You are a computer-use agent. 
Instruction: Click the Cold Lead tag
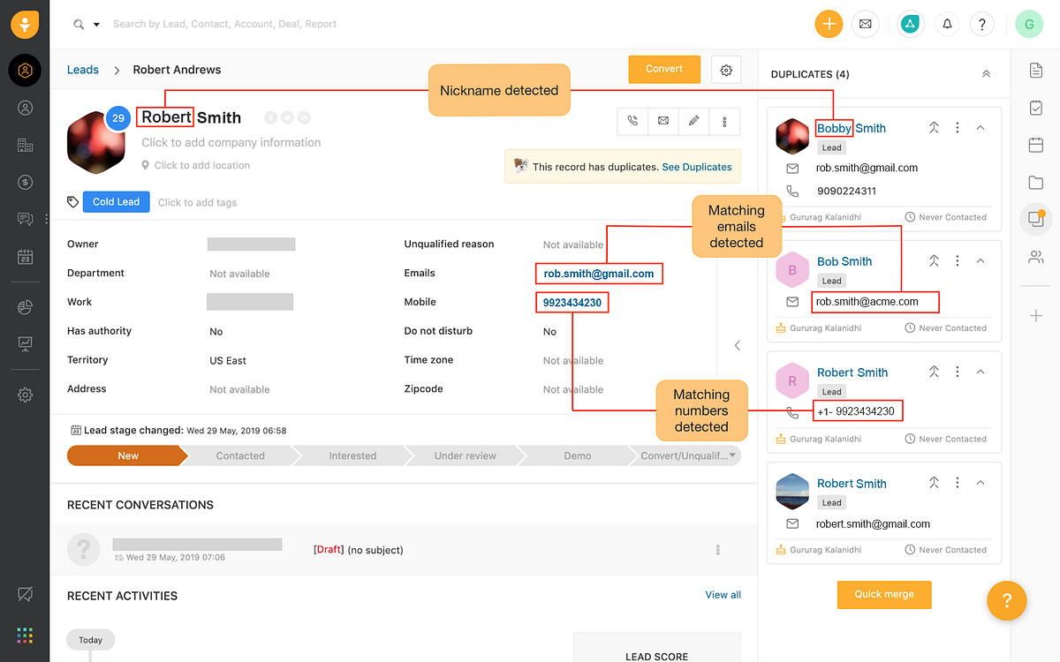(117, 202)
